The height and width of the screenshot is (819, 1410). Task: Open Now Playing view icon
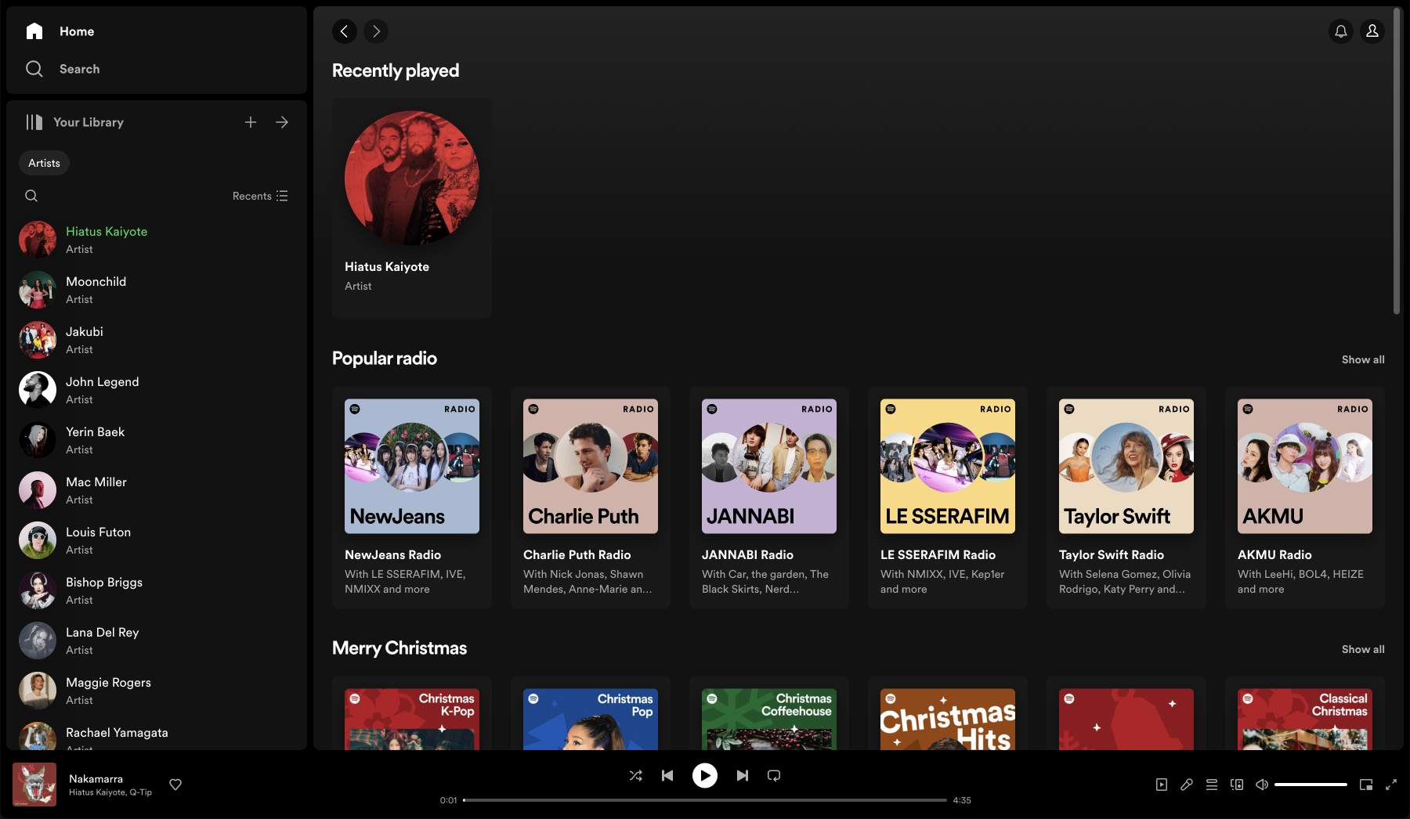tap(1162, 785)
